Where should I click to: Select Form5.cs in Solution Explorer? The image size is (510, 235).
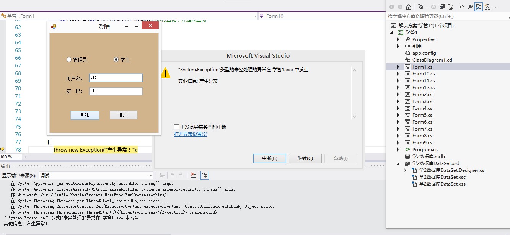(x=422, y=115)
